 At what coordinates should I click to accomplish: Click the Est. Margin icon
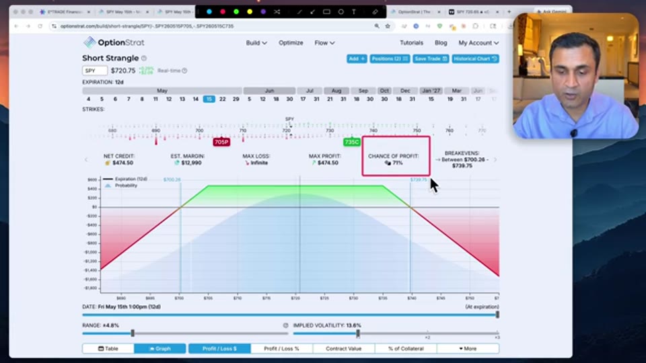pyautogui.click(x=177, y=163)
